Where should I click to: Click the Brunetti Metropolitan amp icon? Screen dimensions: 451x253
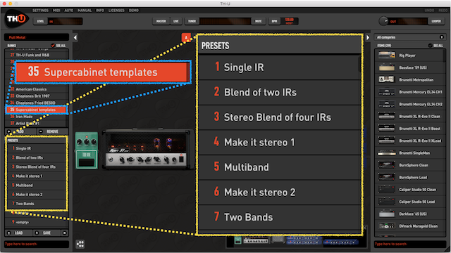[x=387, y=79]
